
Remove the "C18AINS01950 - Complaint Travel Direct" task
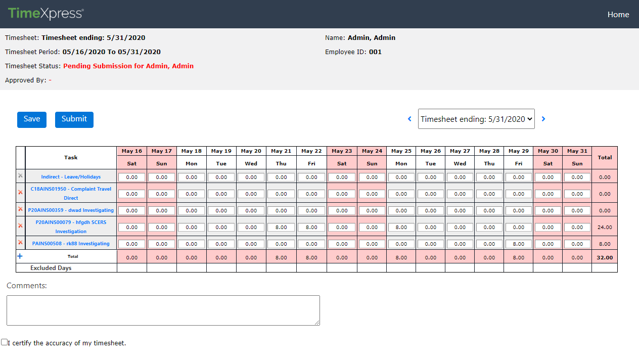(x=20, y=193)
